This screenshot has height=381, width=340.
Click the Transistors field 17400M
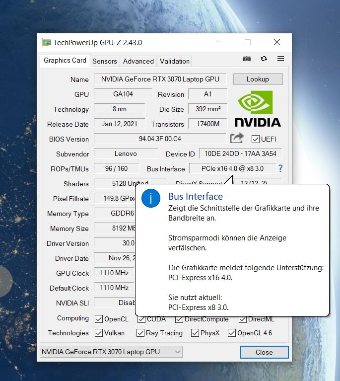pyautogui.click(x=208, y=124)
